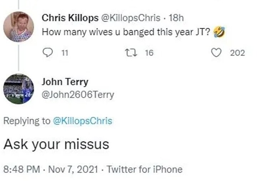The height and width of the screenshot is (181, 257).
Task: Click the 18h timestamp on Chris's tweet
Action: click(x=175, y=18)
